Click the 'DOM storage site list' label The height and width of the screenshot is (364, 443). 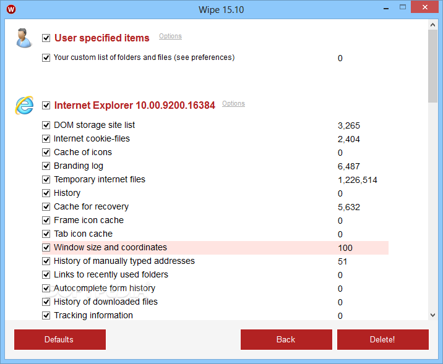pos(95,125)
